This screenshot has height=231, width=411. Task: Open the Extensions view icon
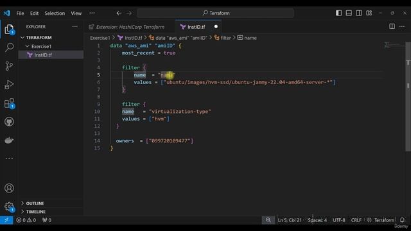pos(9,103)
